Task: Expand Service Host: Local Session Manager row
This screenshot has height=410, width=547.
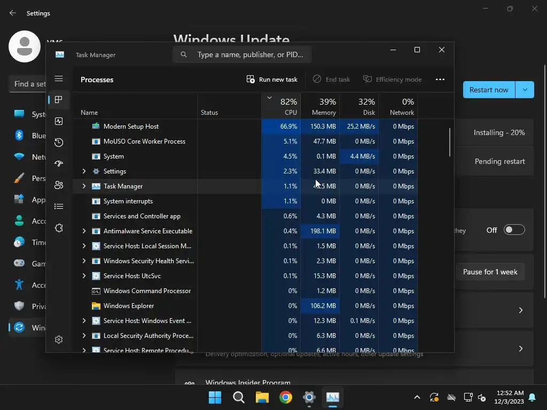Action: (84, 246)
